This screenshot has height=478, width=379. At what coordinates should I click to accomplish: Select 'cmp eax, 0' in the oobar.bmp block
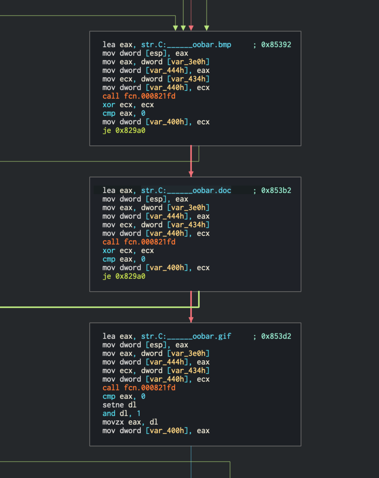pyautogui.click(x=124, y=113)
